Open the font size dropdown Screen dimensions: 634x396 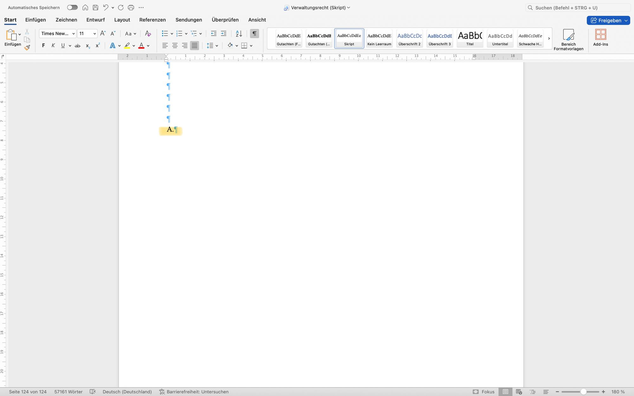pyautogui.click(x=94, y=34)
